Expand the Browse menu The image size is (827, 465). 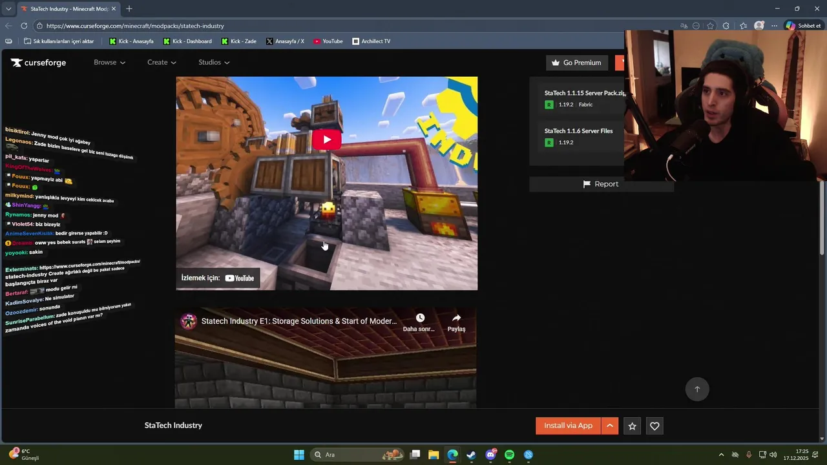point(109,63)
